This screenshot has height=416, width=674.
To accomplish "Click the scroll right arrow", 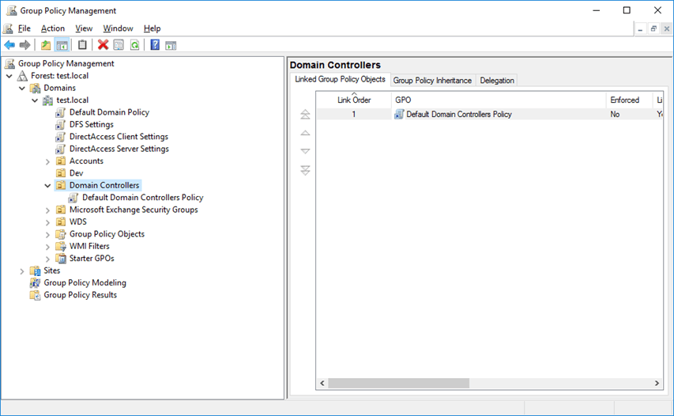I will [x=657, y=383].
